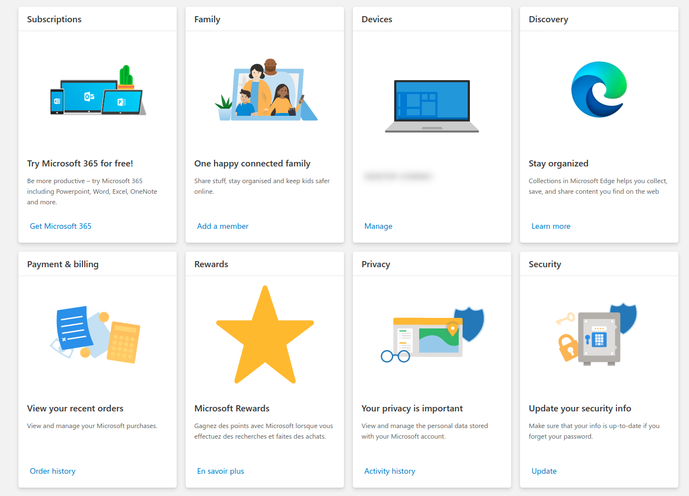This screenshot has width=689, height=496.
Task: Click 'Collections in Microsoft Edge' description
Action: click(598, 186)
